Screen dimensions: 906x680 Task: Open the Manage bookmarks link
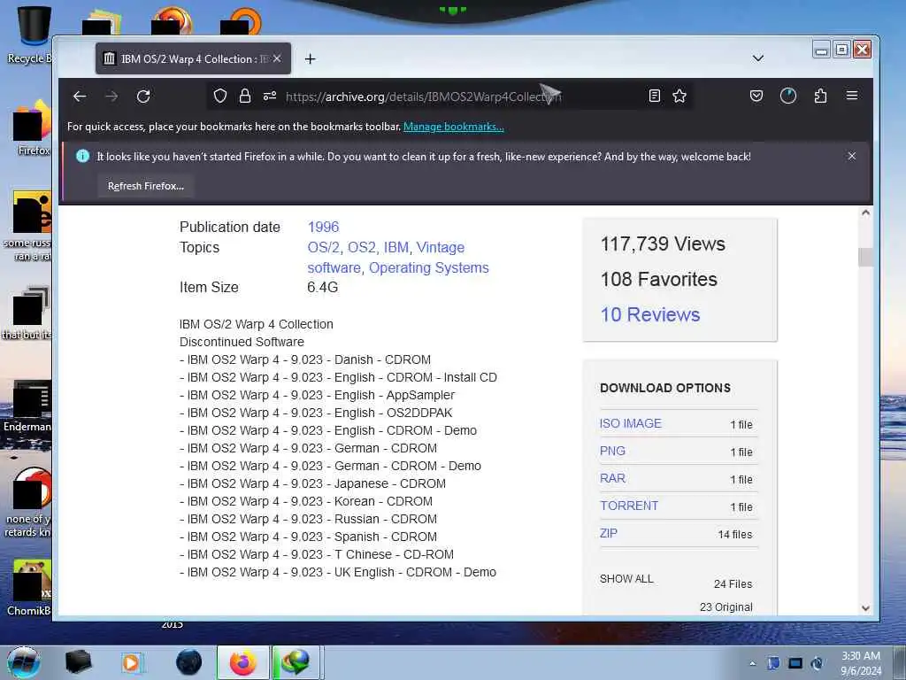point(454,127)
